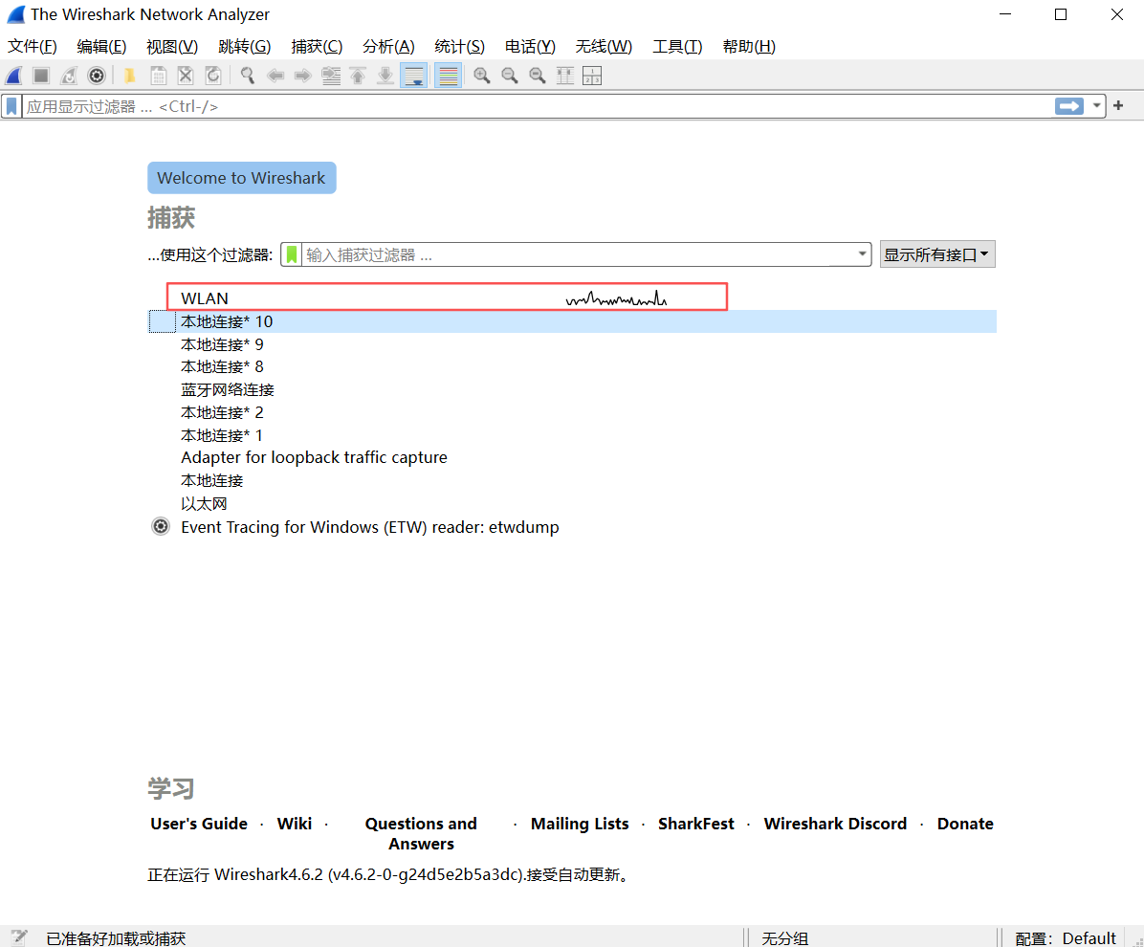Screen dimensions: 1144x947
Task: Select Adapter for loopback traffic capture
Action: coord(572,457)
